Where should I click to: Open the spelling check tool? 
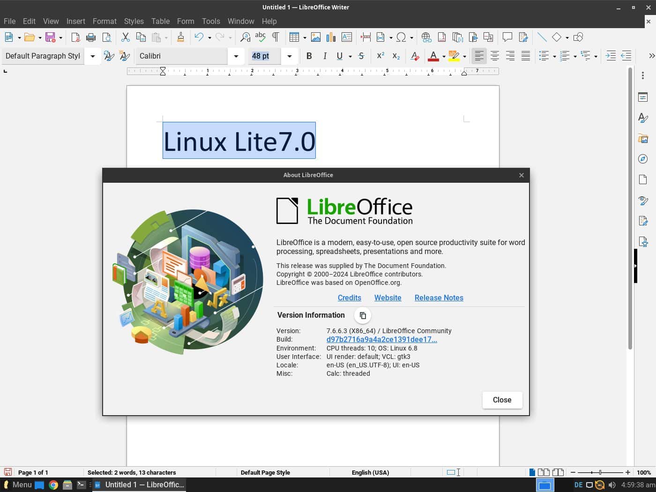[x=261, y=37]
